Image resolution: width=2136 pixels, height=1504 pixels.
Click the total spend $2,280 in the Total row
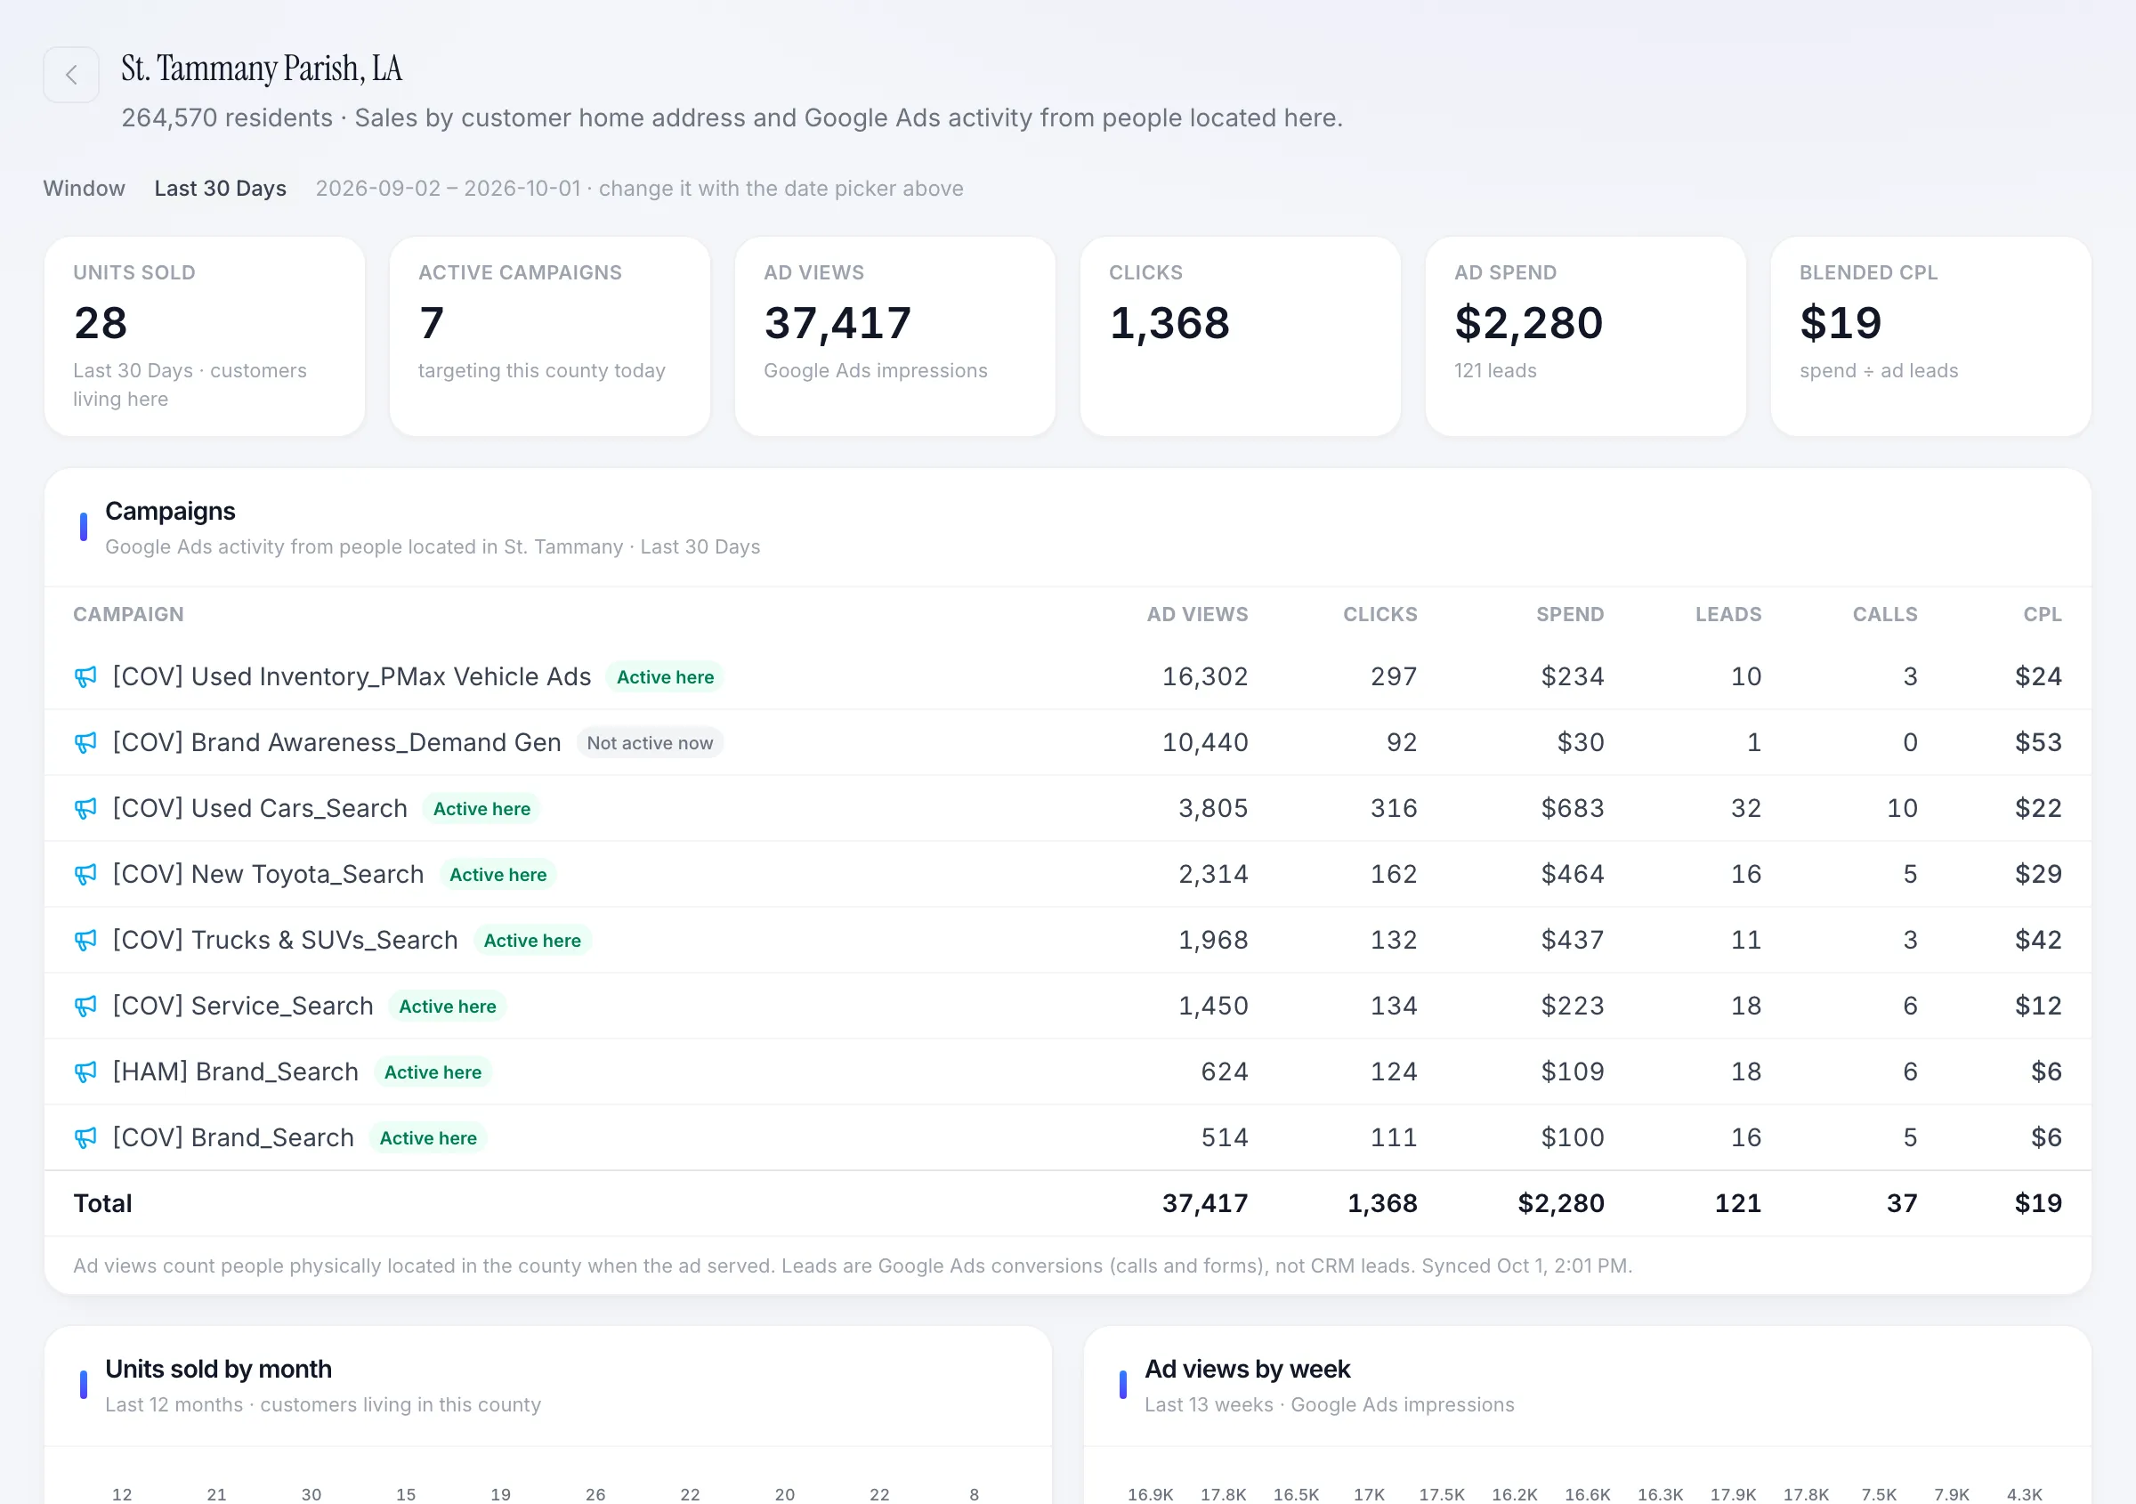(x=1561, y=1203)
